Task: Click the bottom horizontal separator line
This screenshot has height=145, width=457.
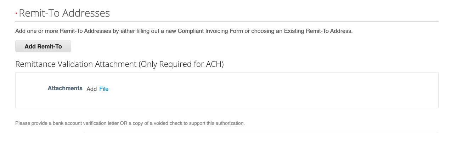Action: pos(261,132)
